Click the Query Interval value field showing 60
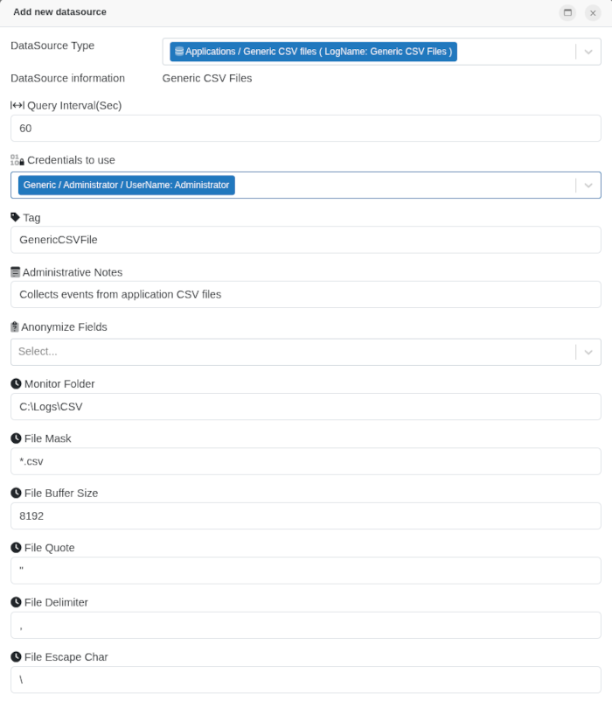Image resolution: width=612 pixels, height=701 pixels. (x=306, y=128)
